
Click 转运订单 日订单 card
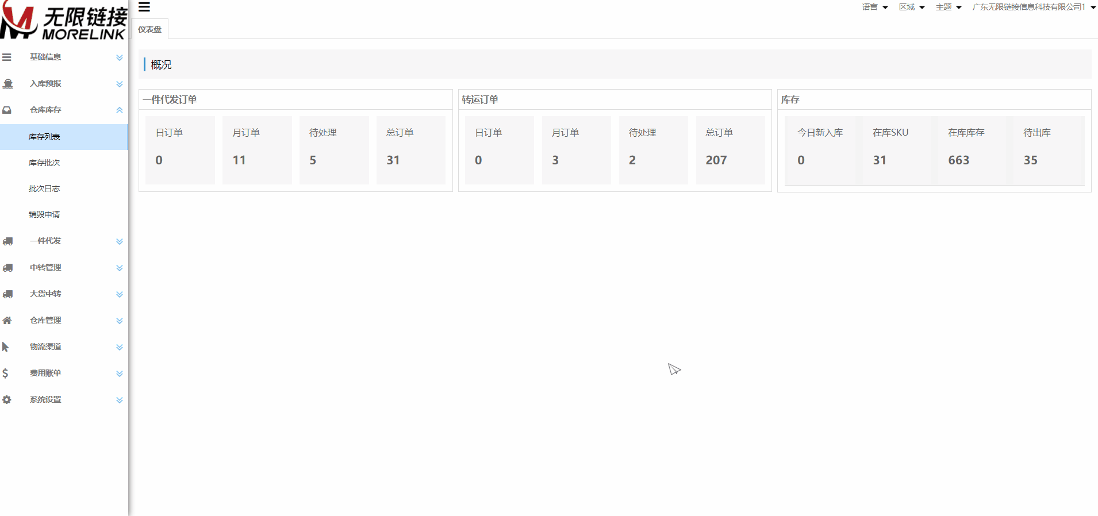coord(500,150)
